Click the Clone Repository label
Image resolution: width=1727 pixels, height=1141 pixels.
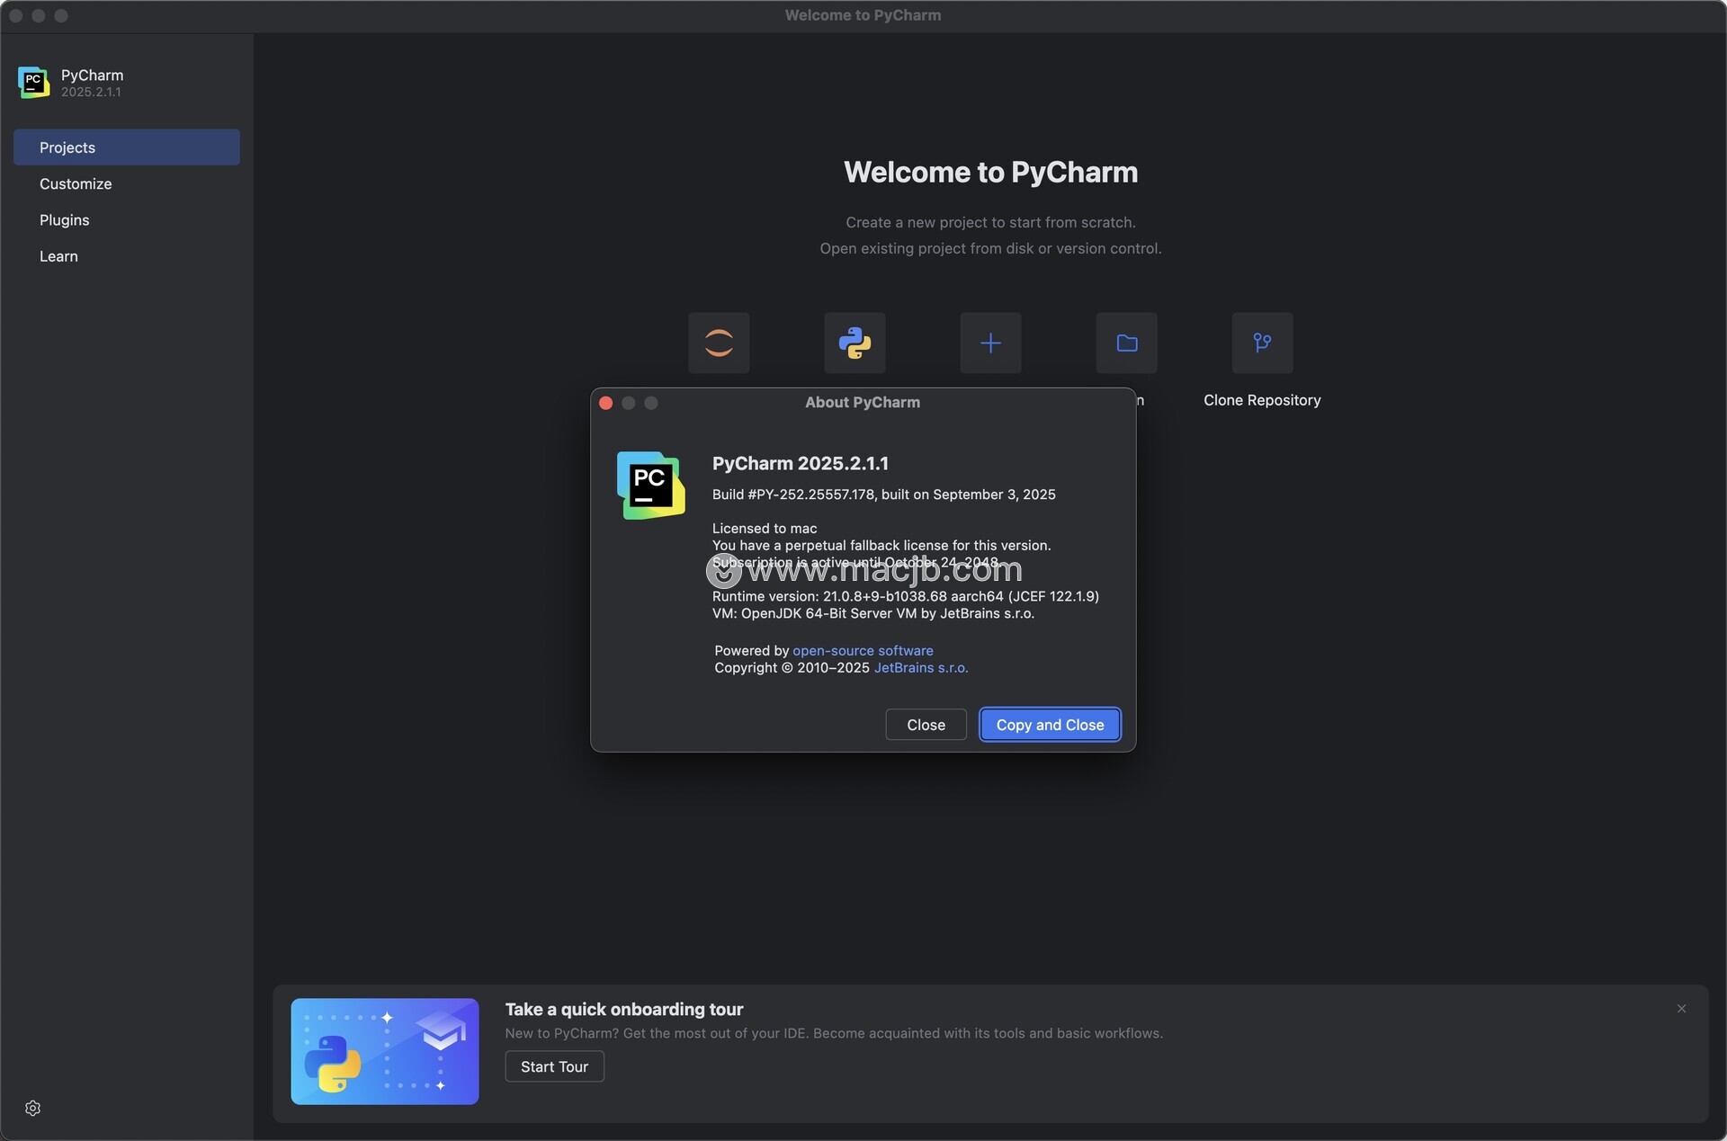pyautogui.click(x=1262, y=400)
